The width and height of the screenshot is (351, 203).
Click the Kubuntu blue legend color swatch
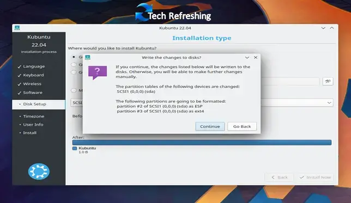[x=75, y=148]
